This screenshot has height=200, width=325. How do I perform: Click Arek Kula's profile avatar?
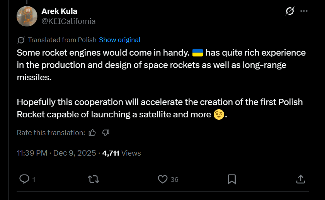pos(27,16)
